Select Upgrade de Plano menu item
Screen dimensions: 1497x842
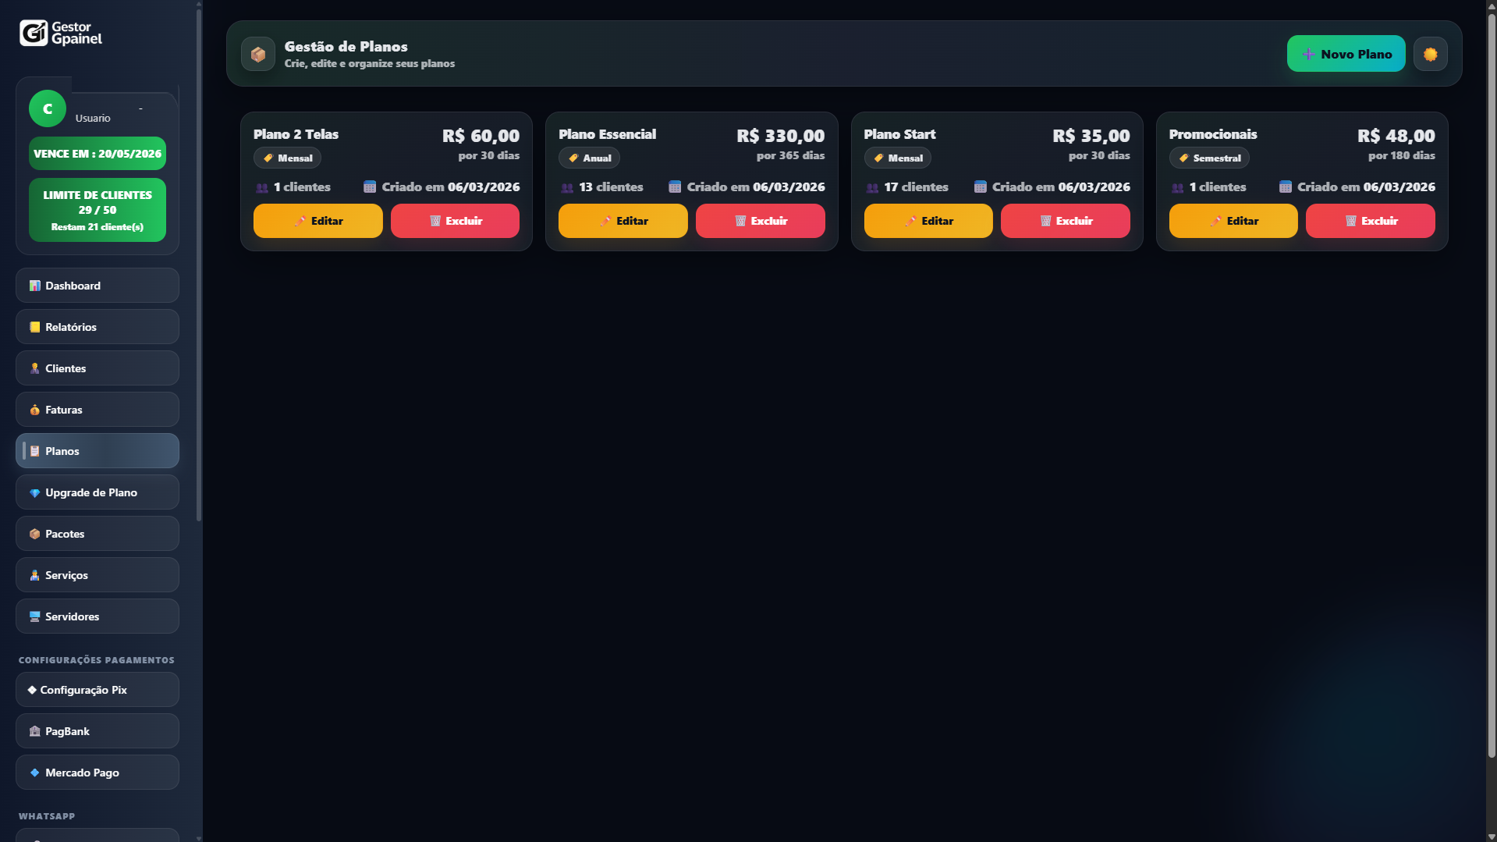[x=98, y=492]
